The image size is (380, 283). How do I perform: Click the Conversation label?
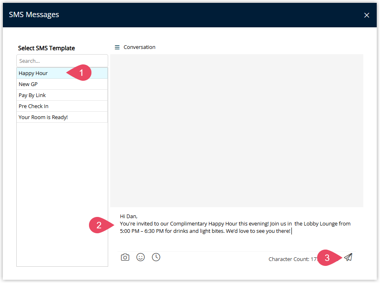[139, 47]
